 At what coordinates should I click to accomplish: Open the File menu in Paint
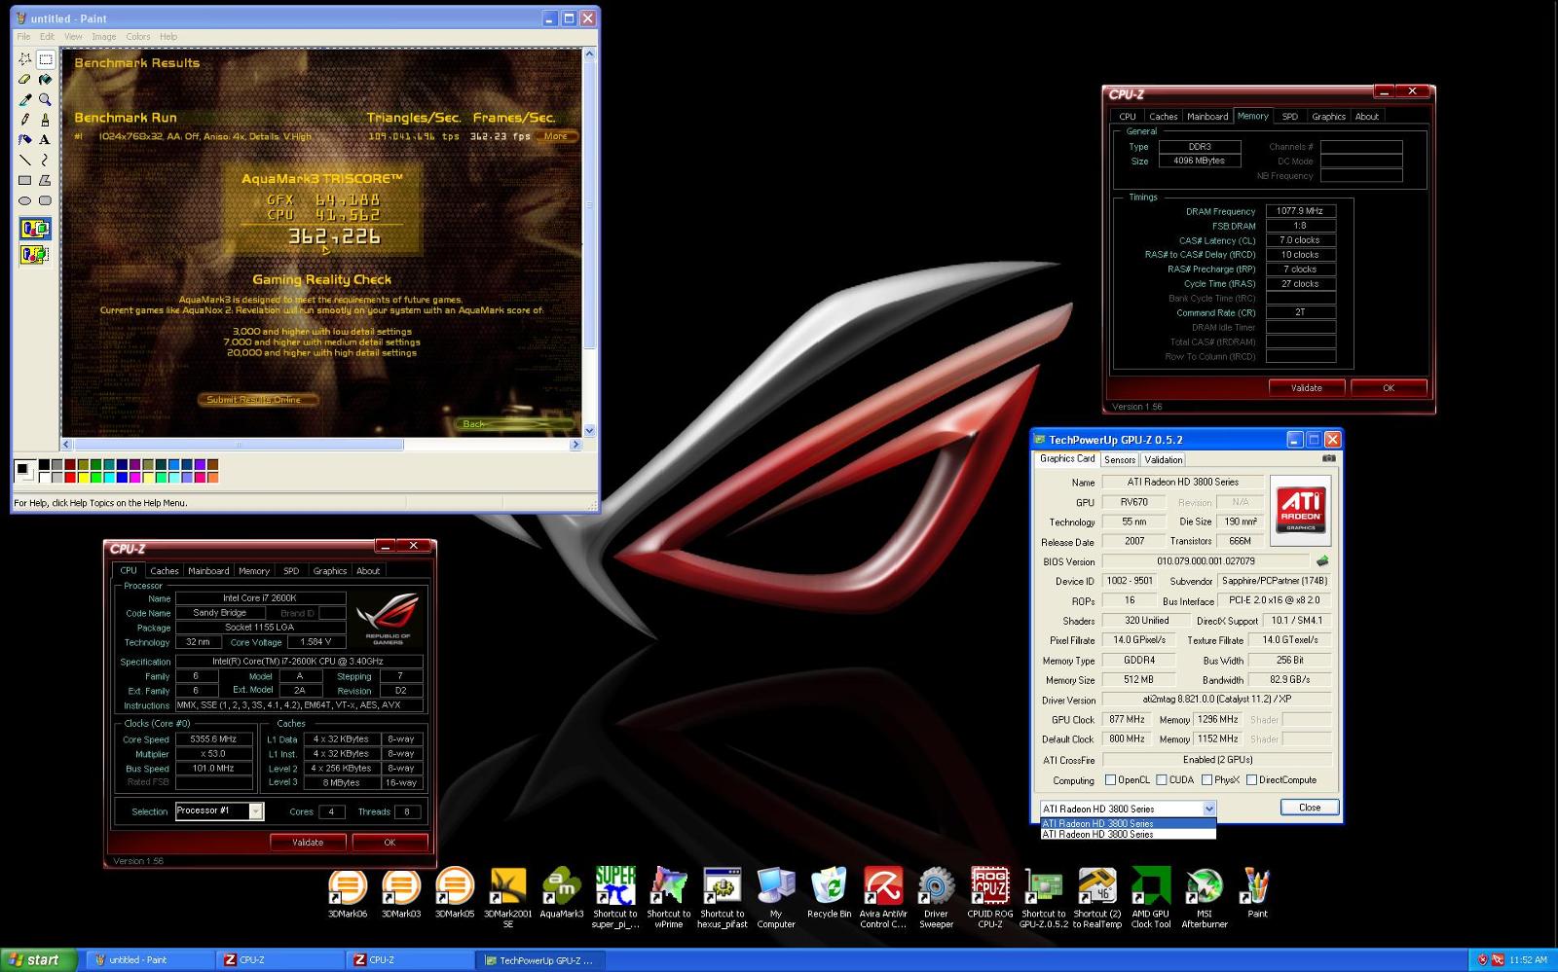click(x=24, y=37)
